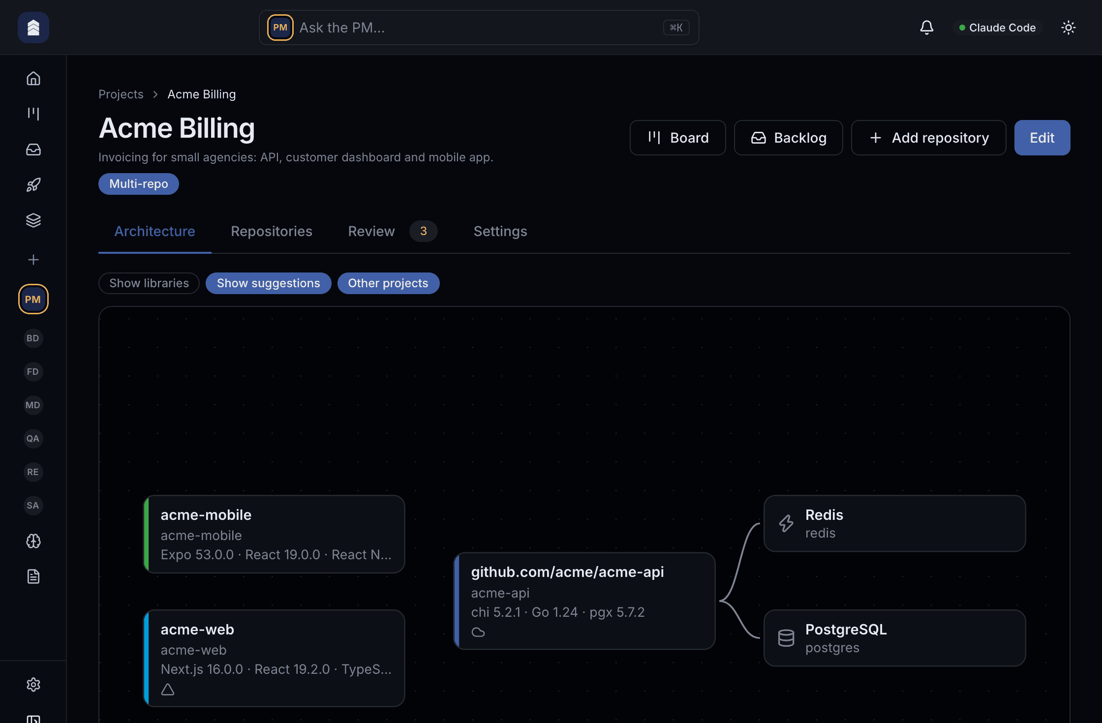Open the document icon in sidebar
The image size is (1102, 723).
pyautogui.click(x=33, y=576)
